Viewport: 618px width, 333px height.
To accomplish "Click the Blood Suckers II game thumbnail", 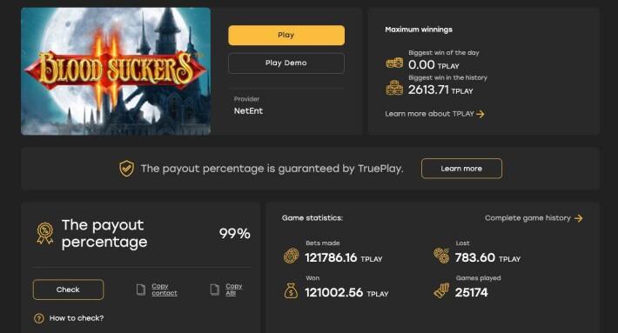I will tap(116, 71).
